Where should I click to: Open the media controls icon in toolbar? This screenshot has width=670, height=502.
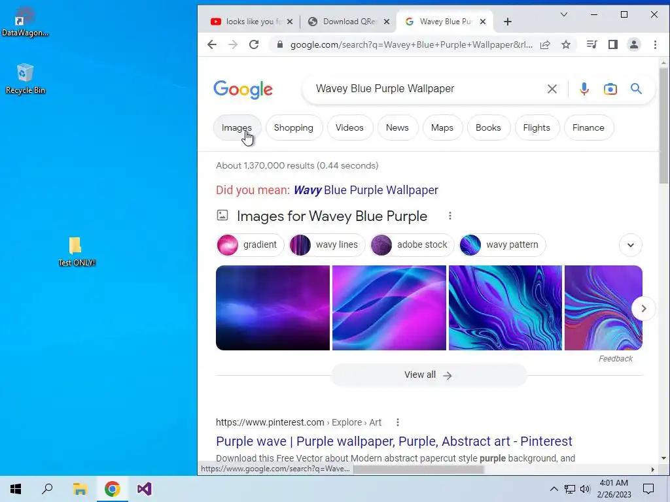pos(591,44)
